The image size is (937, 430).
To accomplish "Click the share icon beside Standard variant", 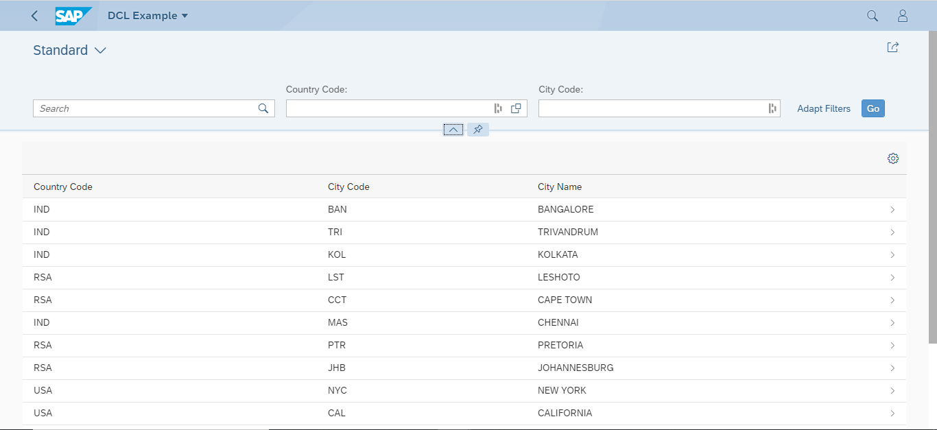I will (x=892, y=47).
